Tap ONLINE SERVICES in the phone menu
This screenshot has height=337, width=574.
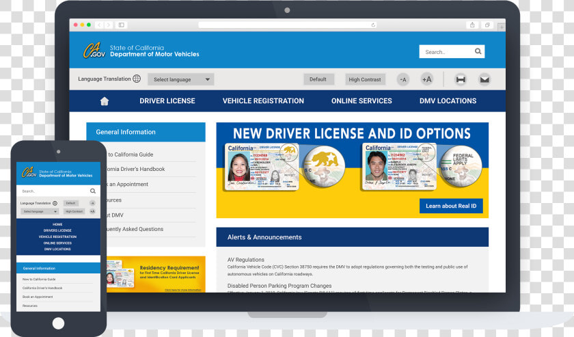tap(57, 243)
